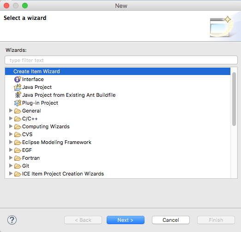Click the Ant Buildfile project icon
The height and width of the screenshot is (232, 241).
[x=18, y=95]
